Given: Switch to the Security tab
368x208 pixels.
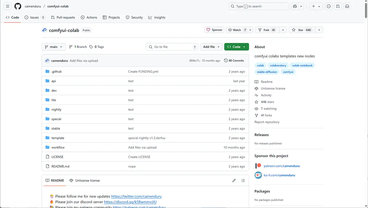Looking at the screenshot, I should (134, 17).
